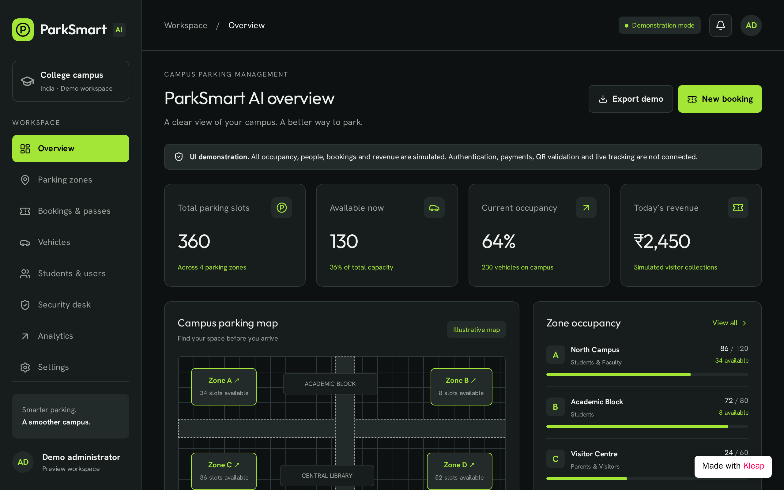Click the Settings gear icon
784x490 pixels.
[25, 367]
